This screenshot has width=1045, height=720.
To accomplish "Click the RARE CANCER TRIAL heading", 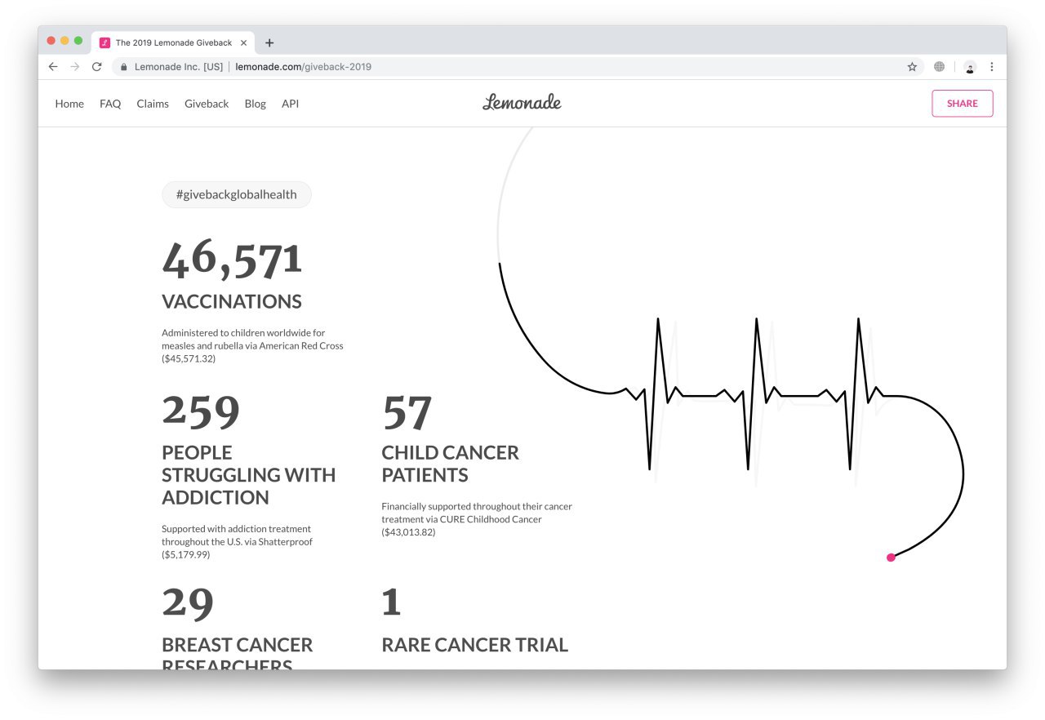I will pos(474,645).
